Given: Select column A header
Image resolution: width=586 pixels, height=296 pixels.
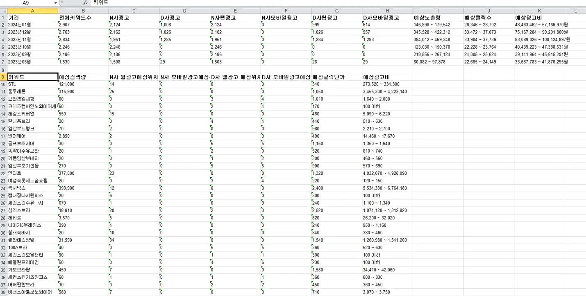Looking at the screenshot, I should pos(32,11).
